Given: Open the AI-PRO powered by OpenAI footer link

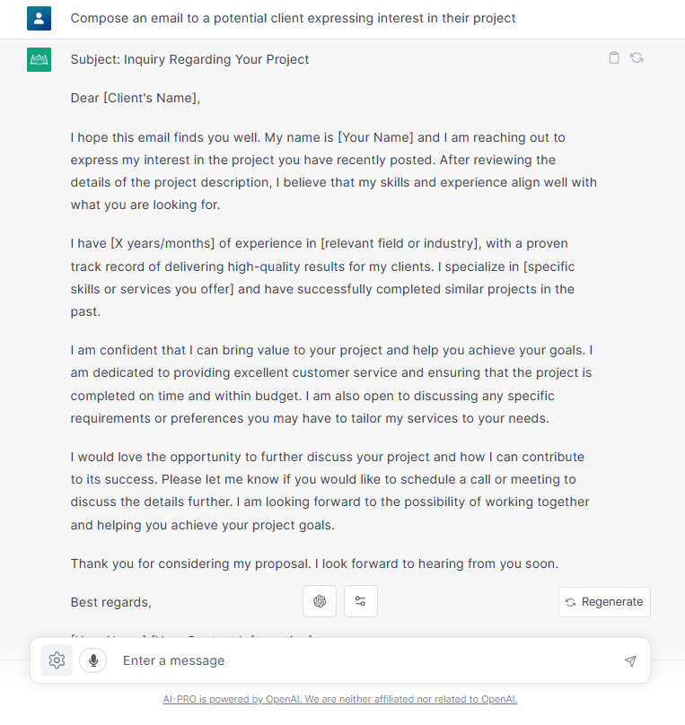Looking at the screenshot, I should tap(340, 699).
